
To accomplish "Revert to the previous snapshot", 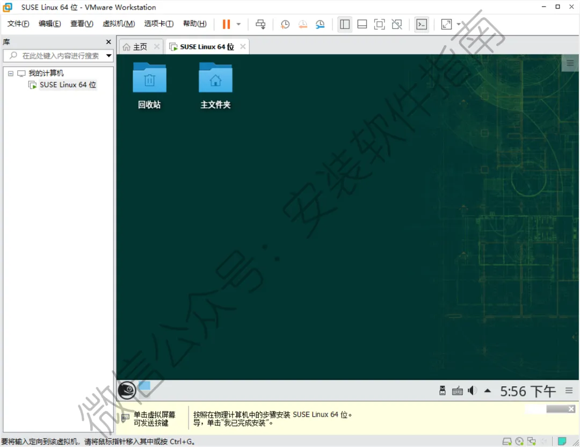I will click(x=302, y=24).
